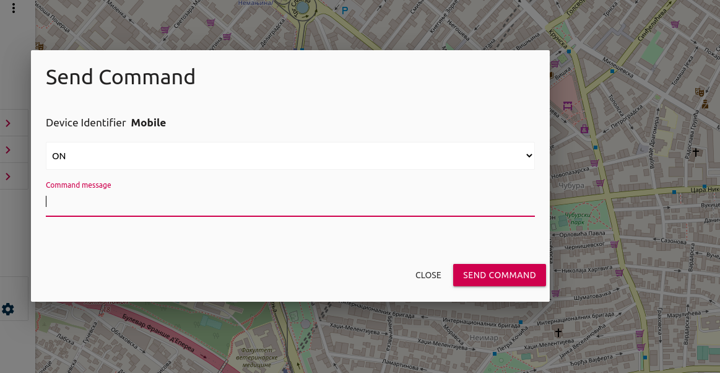Click the church cross icon near Неимар
Screen dimensions: 720x373
pyautogui.click(x=558, y=333)
